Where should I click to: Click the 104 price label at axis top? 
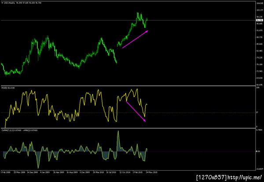tap(260, 3)
